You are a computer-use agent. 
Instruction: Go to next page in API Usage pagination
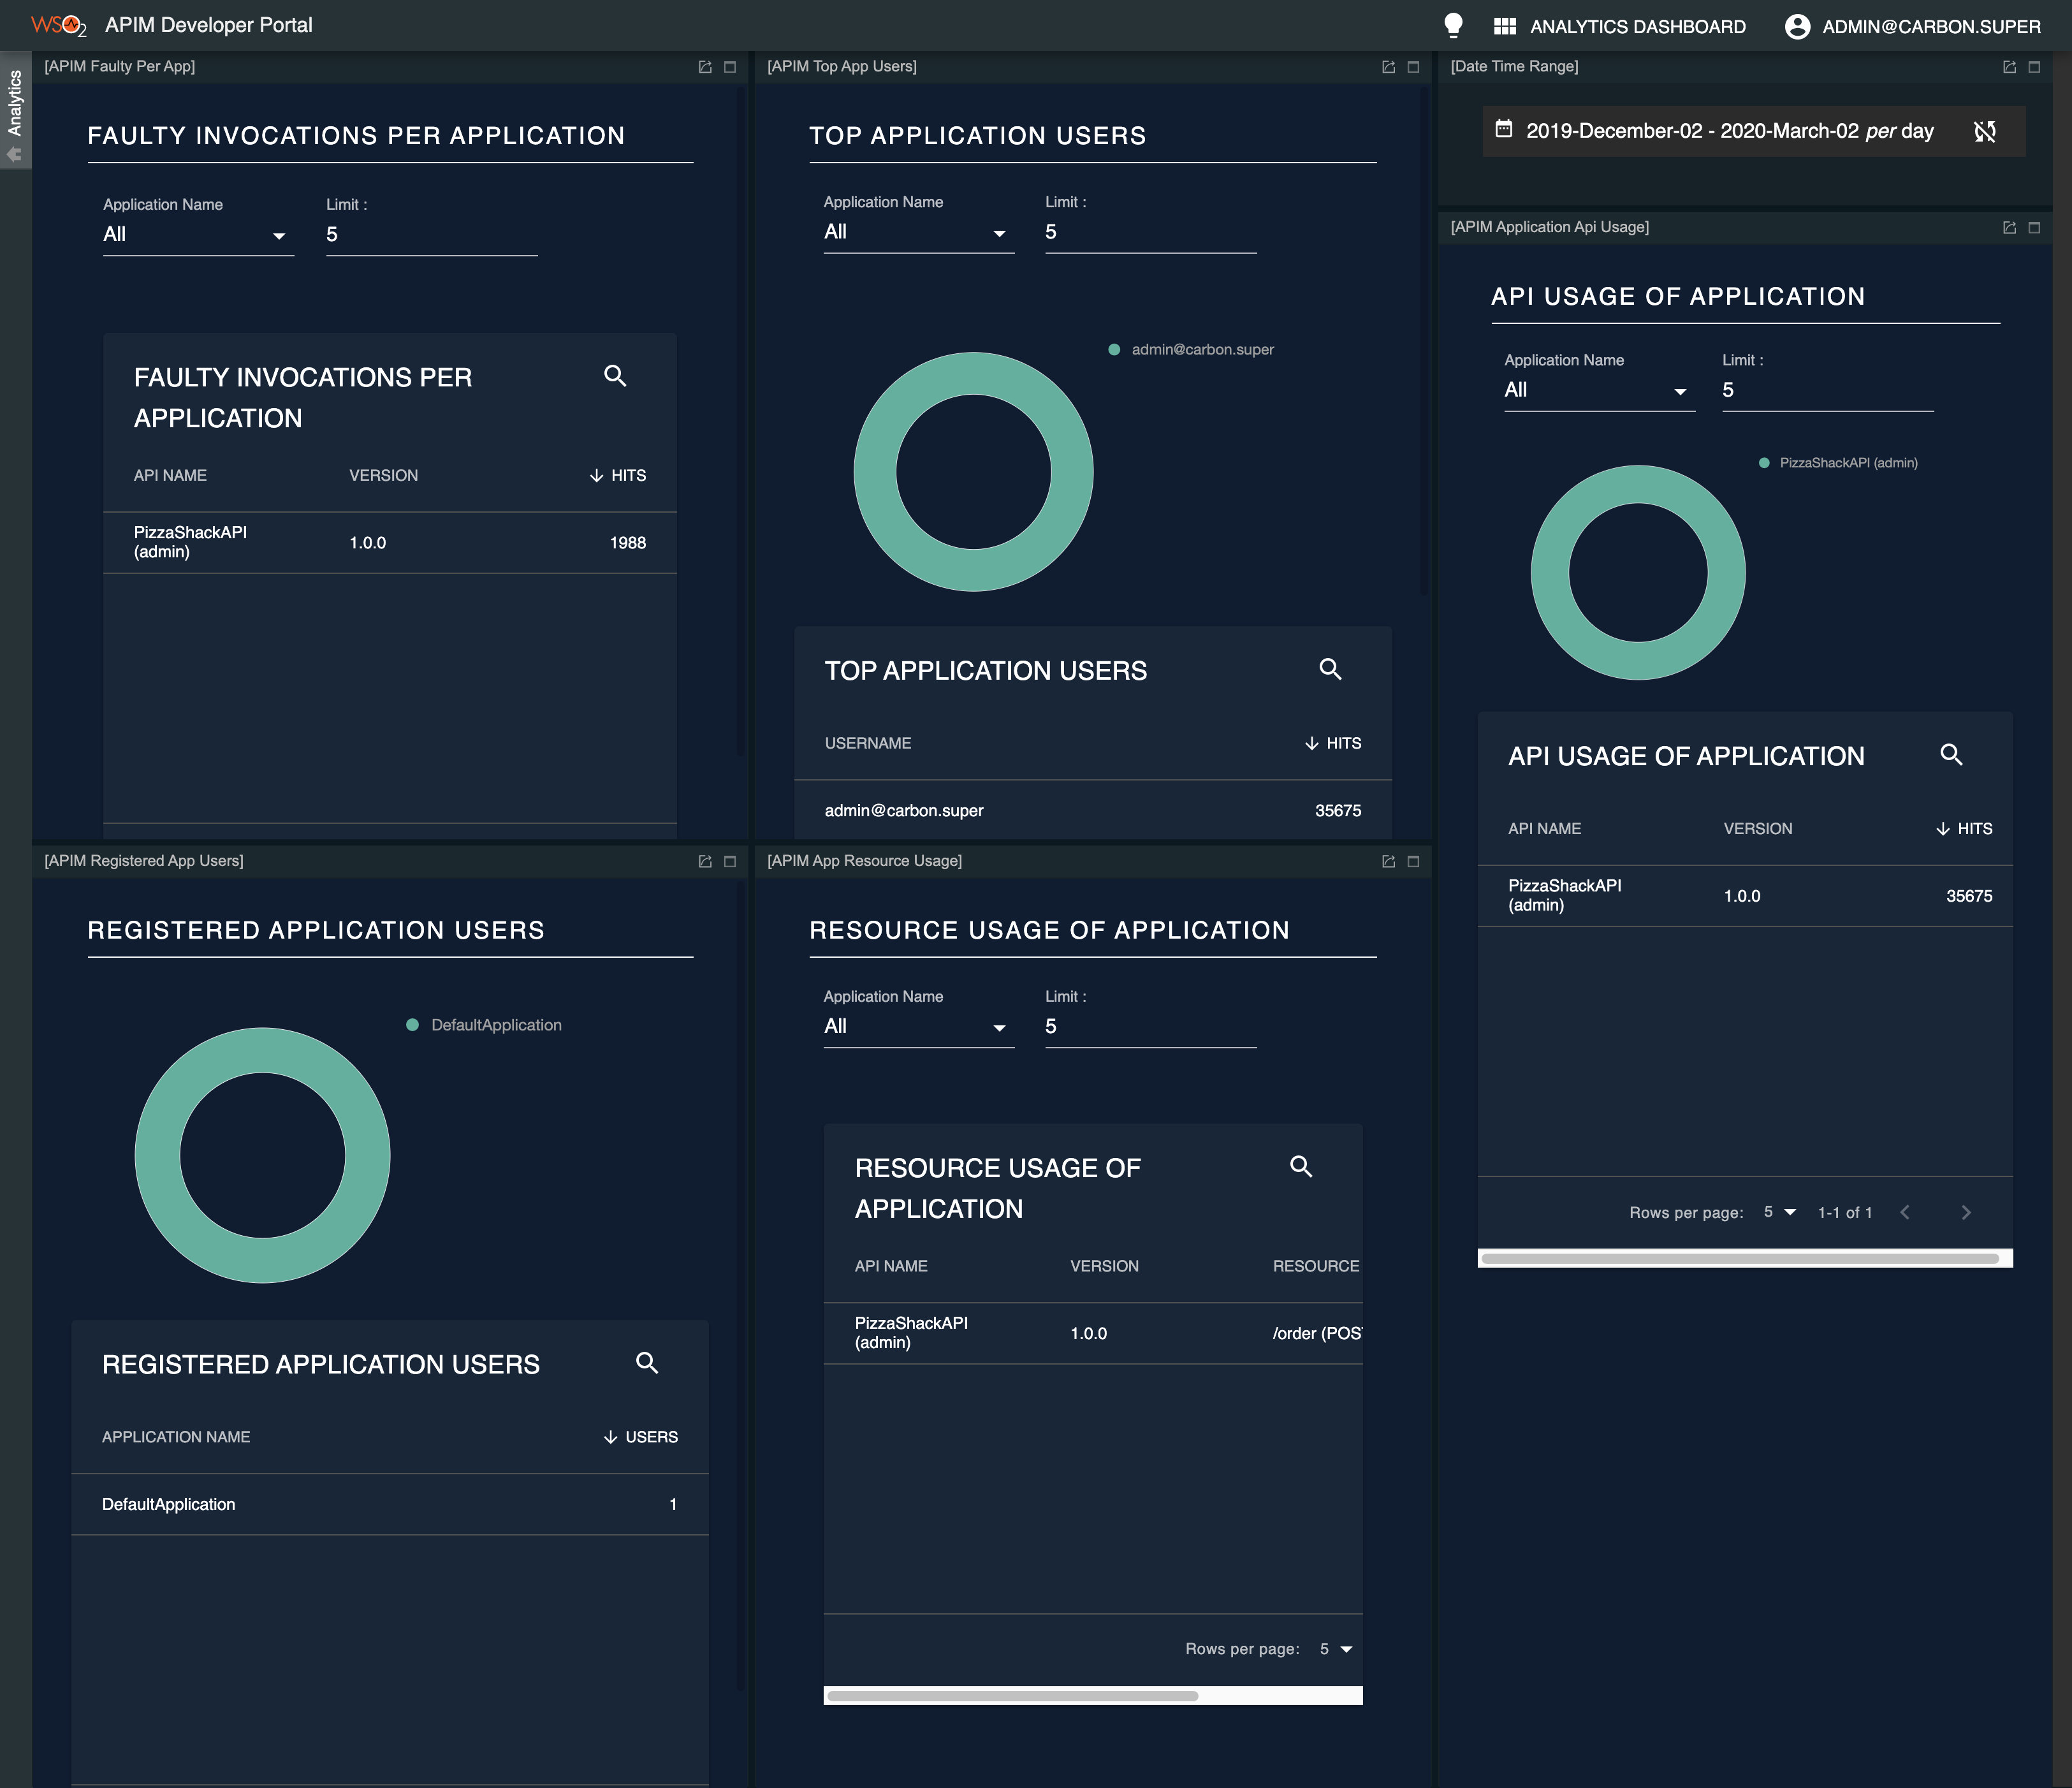[1966, 1211]
